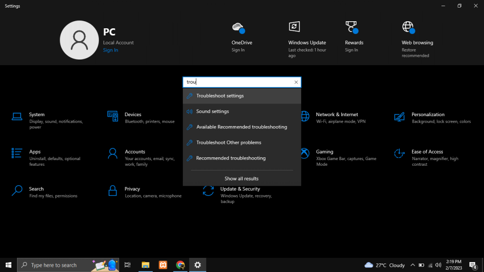The width and height of the screenshot is (484, 272).
Task: Select Troubleshoot Other problems result
Action: 242,143
